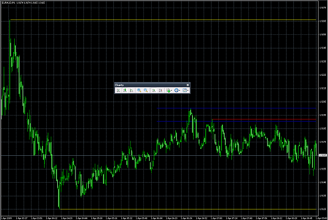Toggle chart auto scroll icon
The height and width of the screenshot is (220, 328).
[x=154, y=91]
